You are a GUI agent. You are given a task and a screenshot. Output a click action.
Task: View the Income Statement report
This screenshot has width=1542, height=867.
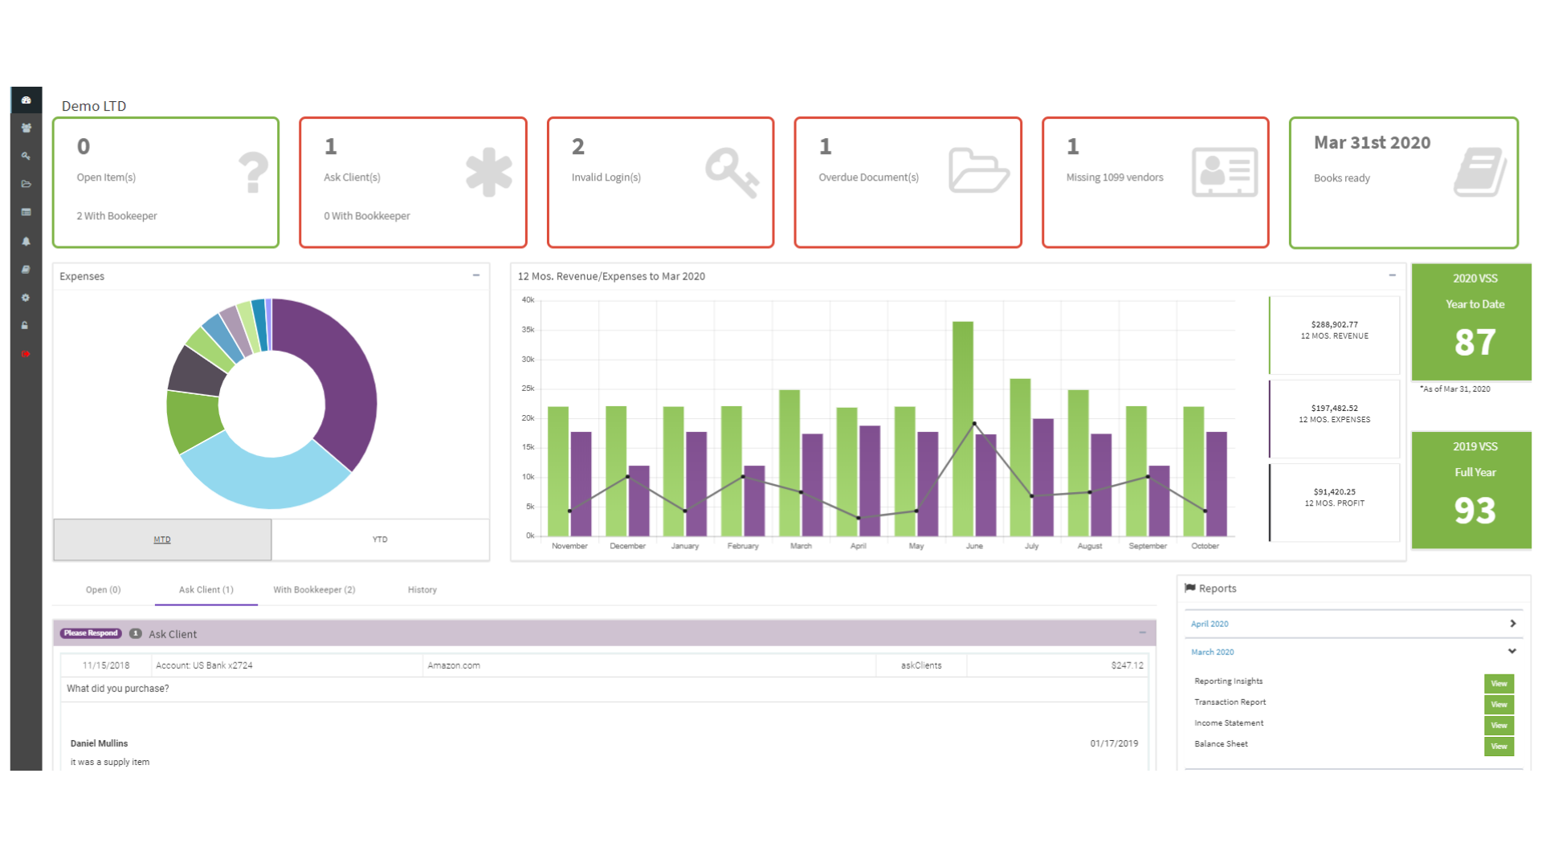(1498, 725)
